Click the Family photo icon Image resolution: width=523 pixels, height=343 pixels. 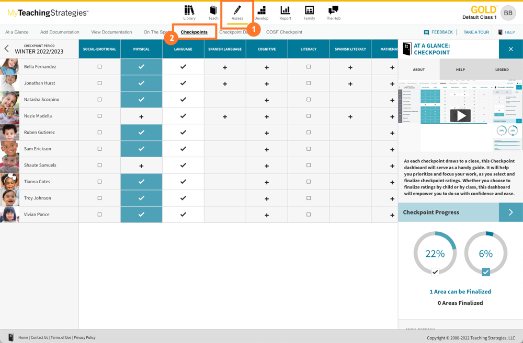coord(309,10)
